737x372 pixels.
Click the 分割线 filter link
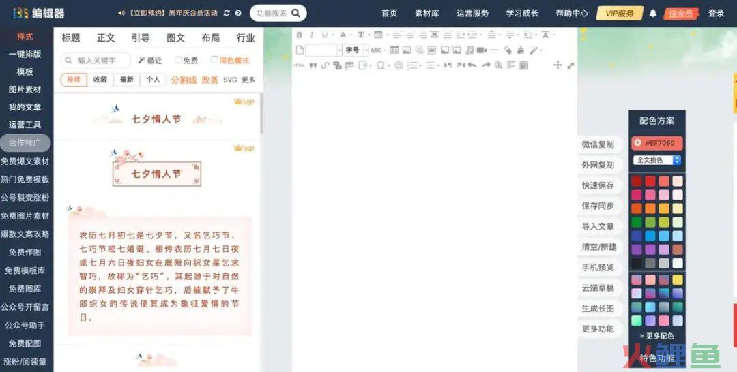pyautogui.click(x=184, y=80)
